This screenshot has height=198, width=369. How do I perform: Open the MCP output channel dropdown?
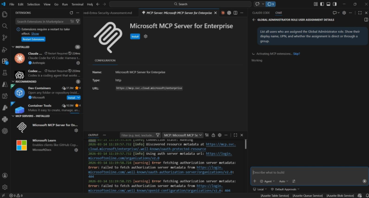coord(182,135)
